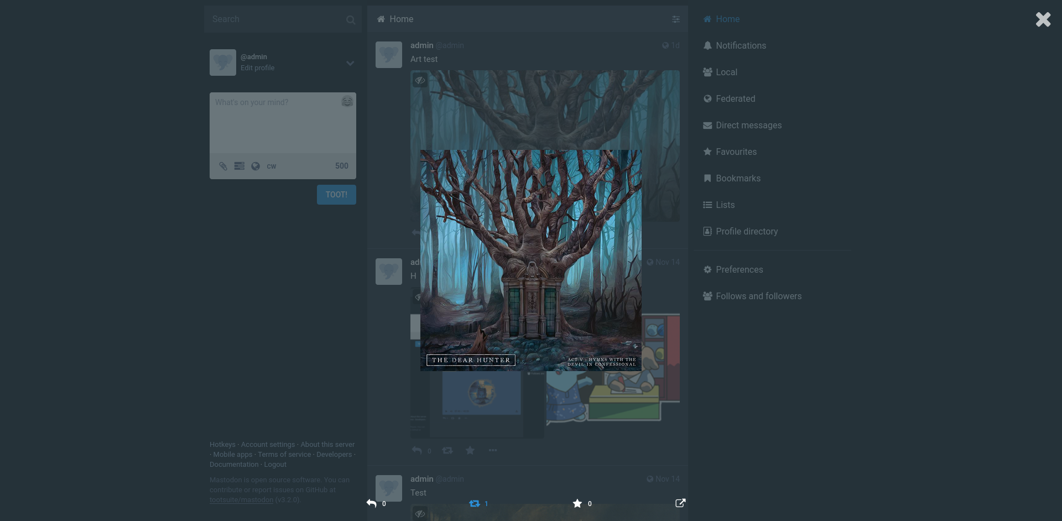Click the admin avatar in compose panel
The image size is (1062, 521).
223,62
